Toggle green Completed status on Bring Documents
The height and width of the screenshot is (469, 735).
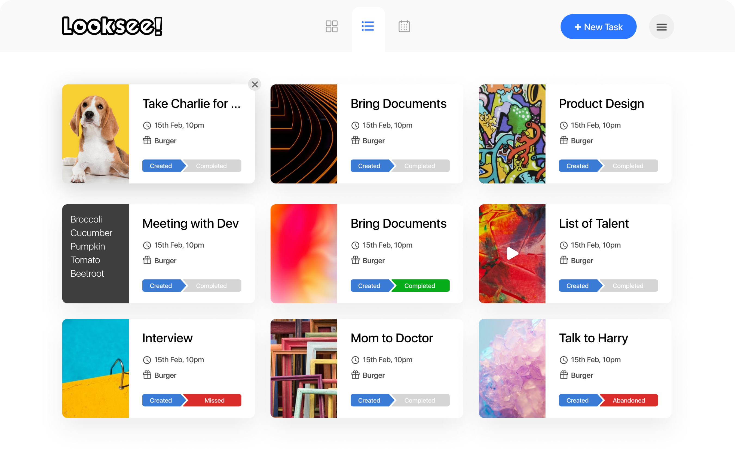(x=420, y=286)
